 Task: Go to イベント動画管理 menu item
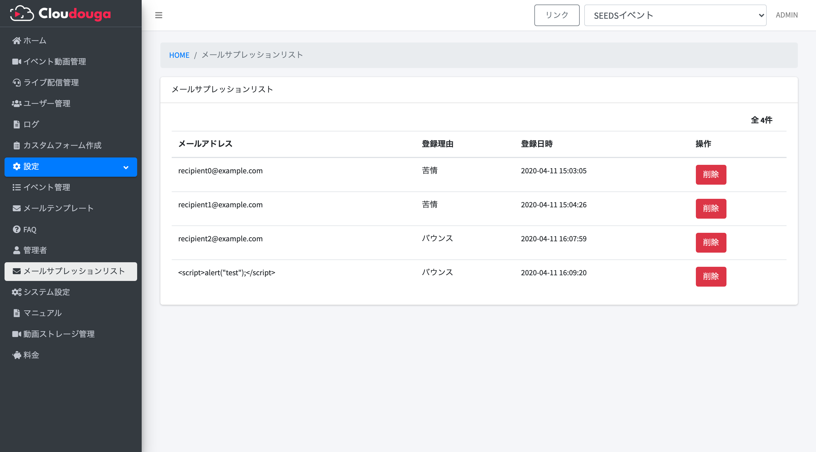pyautogui.click(x=71, y=61)
